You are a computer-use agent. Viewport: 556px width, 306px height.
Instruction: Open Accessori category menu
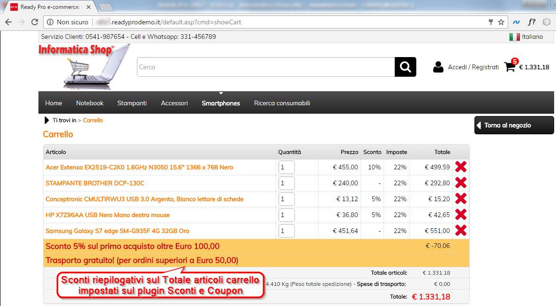click(x=174, y=103)
